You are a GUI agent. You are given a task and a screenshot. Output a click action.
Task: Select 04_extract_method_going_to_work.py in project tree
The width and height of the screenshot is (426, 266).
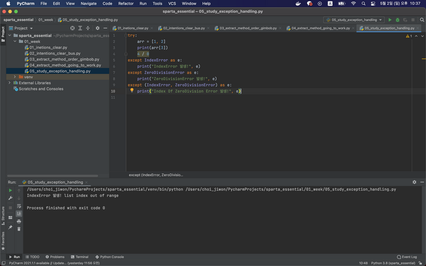click(x=65, y=65)
